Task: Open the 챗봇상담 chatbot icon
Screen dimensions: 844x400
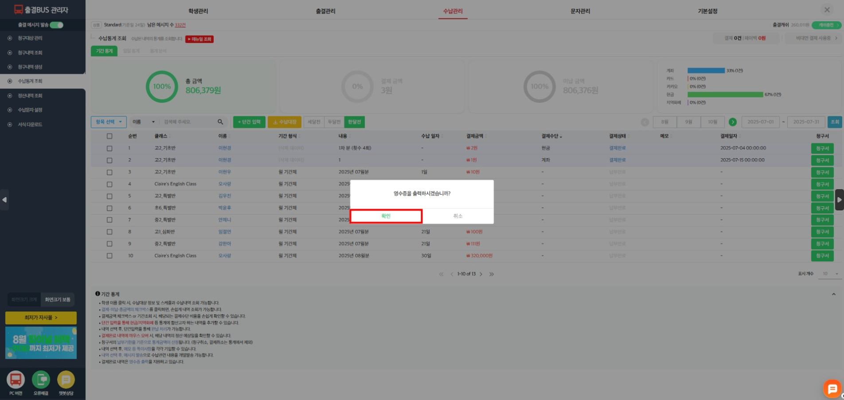Action: [x=66, y=380]
